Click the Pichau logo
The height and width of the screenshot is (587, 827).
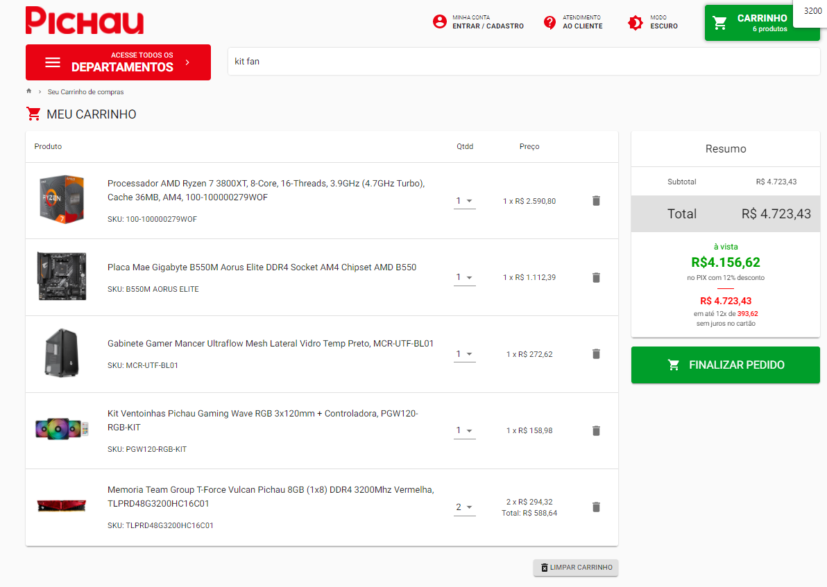85,21
